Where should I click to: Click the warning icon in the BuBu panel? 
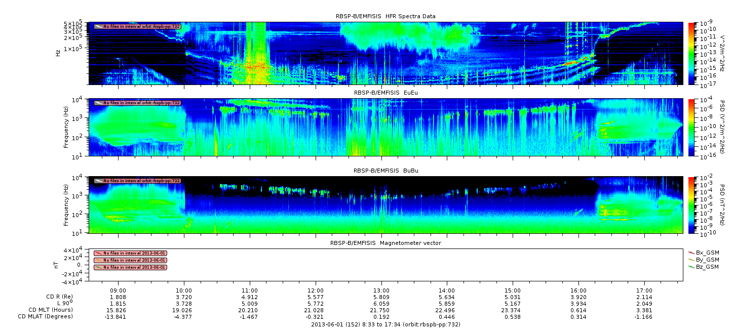pos(98,181)
